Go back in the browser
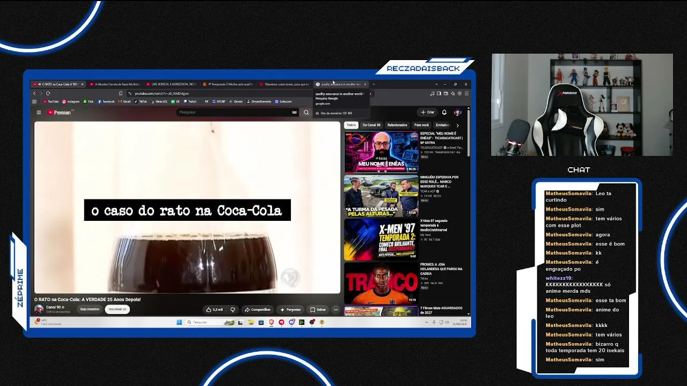 34,93
